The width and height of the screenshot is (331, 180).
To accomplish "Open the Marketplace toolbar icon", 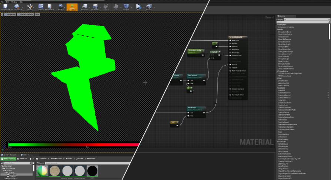I will (x=49, y=7).
